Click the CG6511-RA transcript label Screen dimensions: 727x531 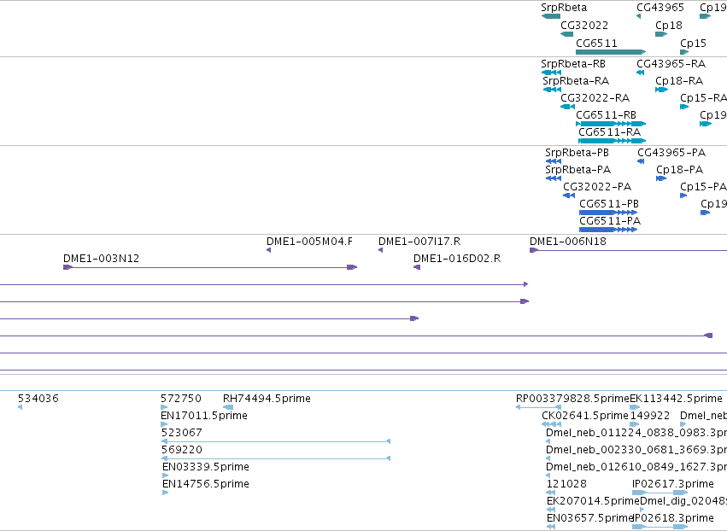[610, 132]
